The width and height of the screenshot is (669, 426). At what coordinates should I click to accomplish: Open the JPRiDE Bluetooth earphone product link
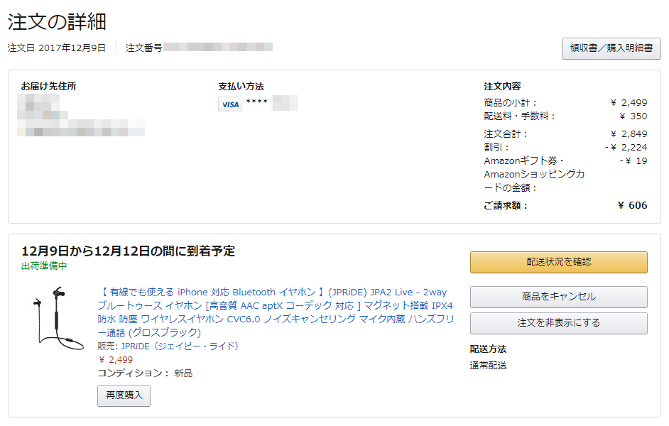pyautogui.click(x=276, y=312)
